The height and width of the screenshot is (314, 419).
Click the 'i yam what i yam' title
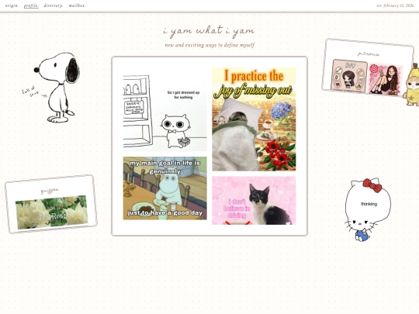click(209, 31)
